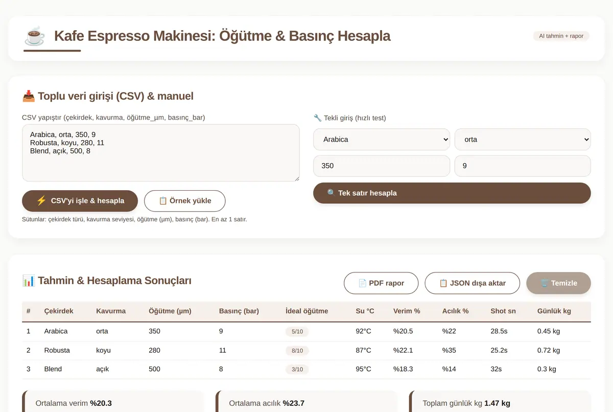Click the '%18.3' yield value

pyautogui.click(x=403, y=369)
